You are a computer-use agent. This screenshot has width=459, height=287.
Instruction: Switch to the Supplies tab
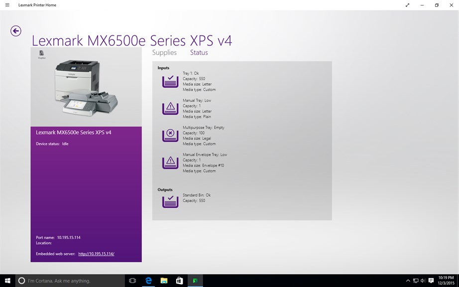tap(164, 52)
